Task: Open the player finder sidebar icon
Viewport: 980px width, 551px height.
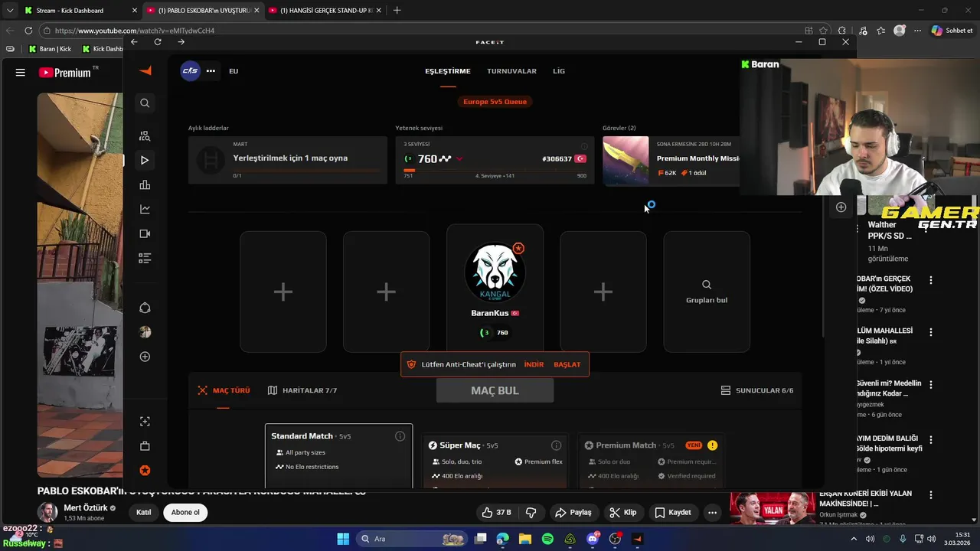Action: [x=145, y=136]
